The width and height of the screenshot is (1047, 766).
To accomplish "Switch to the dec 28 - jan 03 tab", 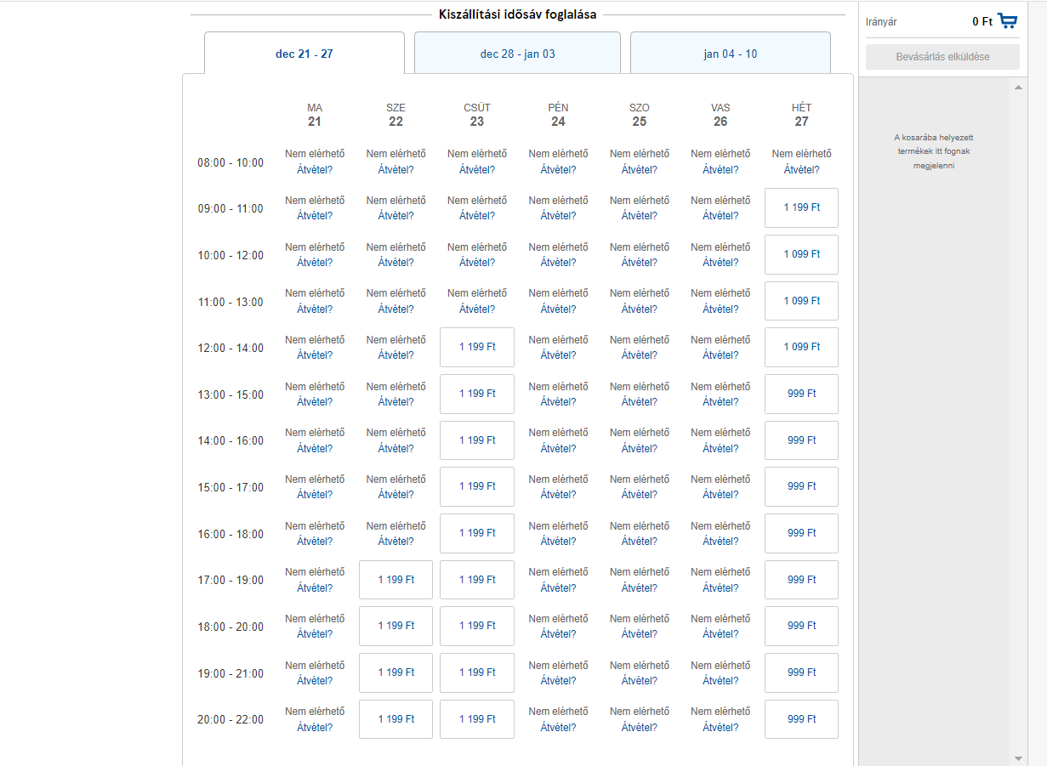I will point(517,54).
